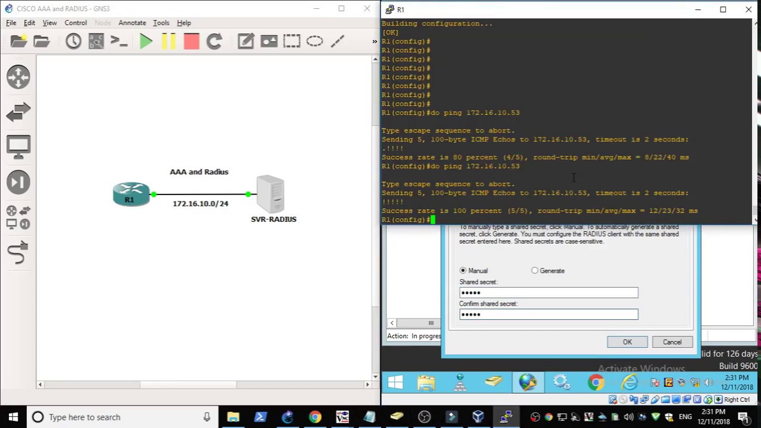
Task: Open console to all devices icon
Action: point(119,41)
